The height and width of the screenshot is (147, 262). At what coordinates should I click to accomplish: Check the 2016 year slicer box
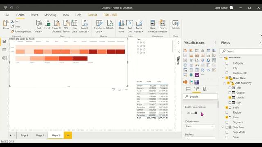[138, 53]
